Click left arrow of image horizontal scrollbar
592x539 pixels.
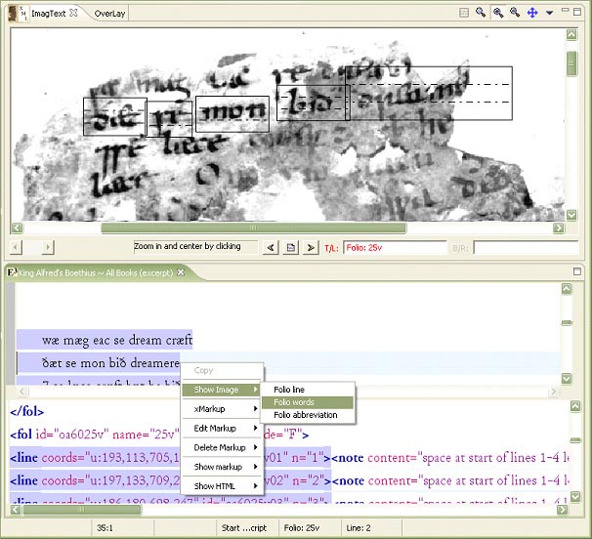(17, 228)
